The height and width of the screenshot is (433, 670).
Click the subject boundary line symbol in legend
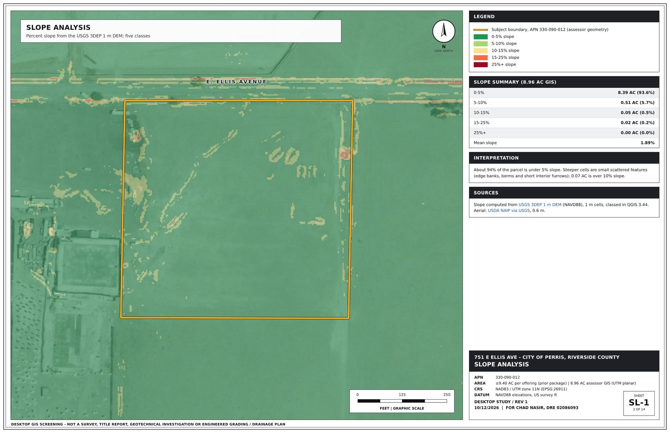[x=480, y=30]
